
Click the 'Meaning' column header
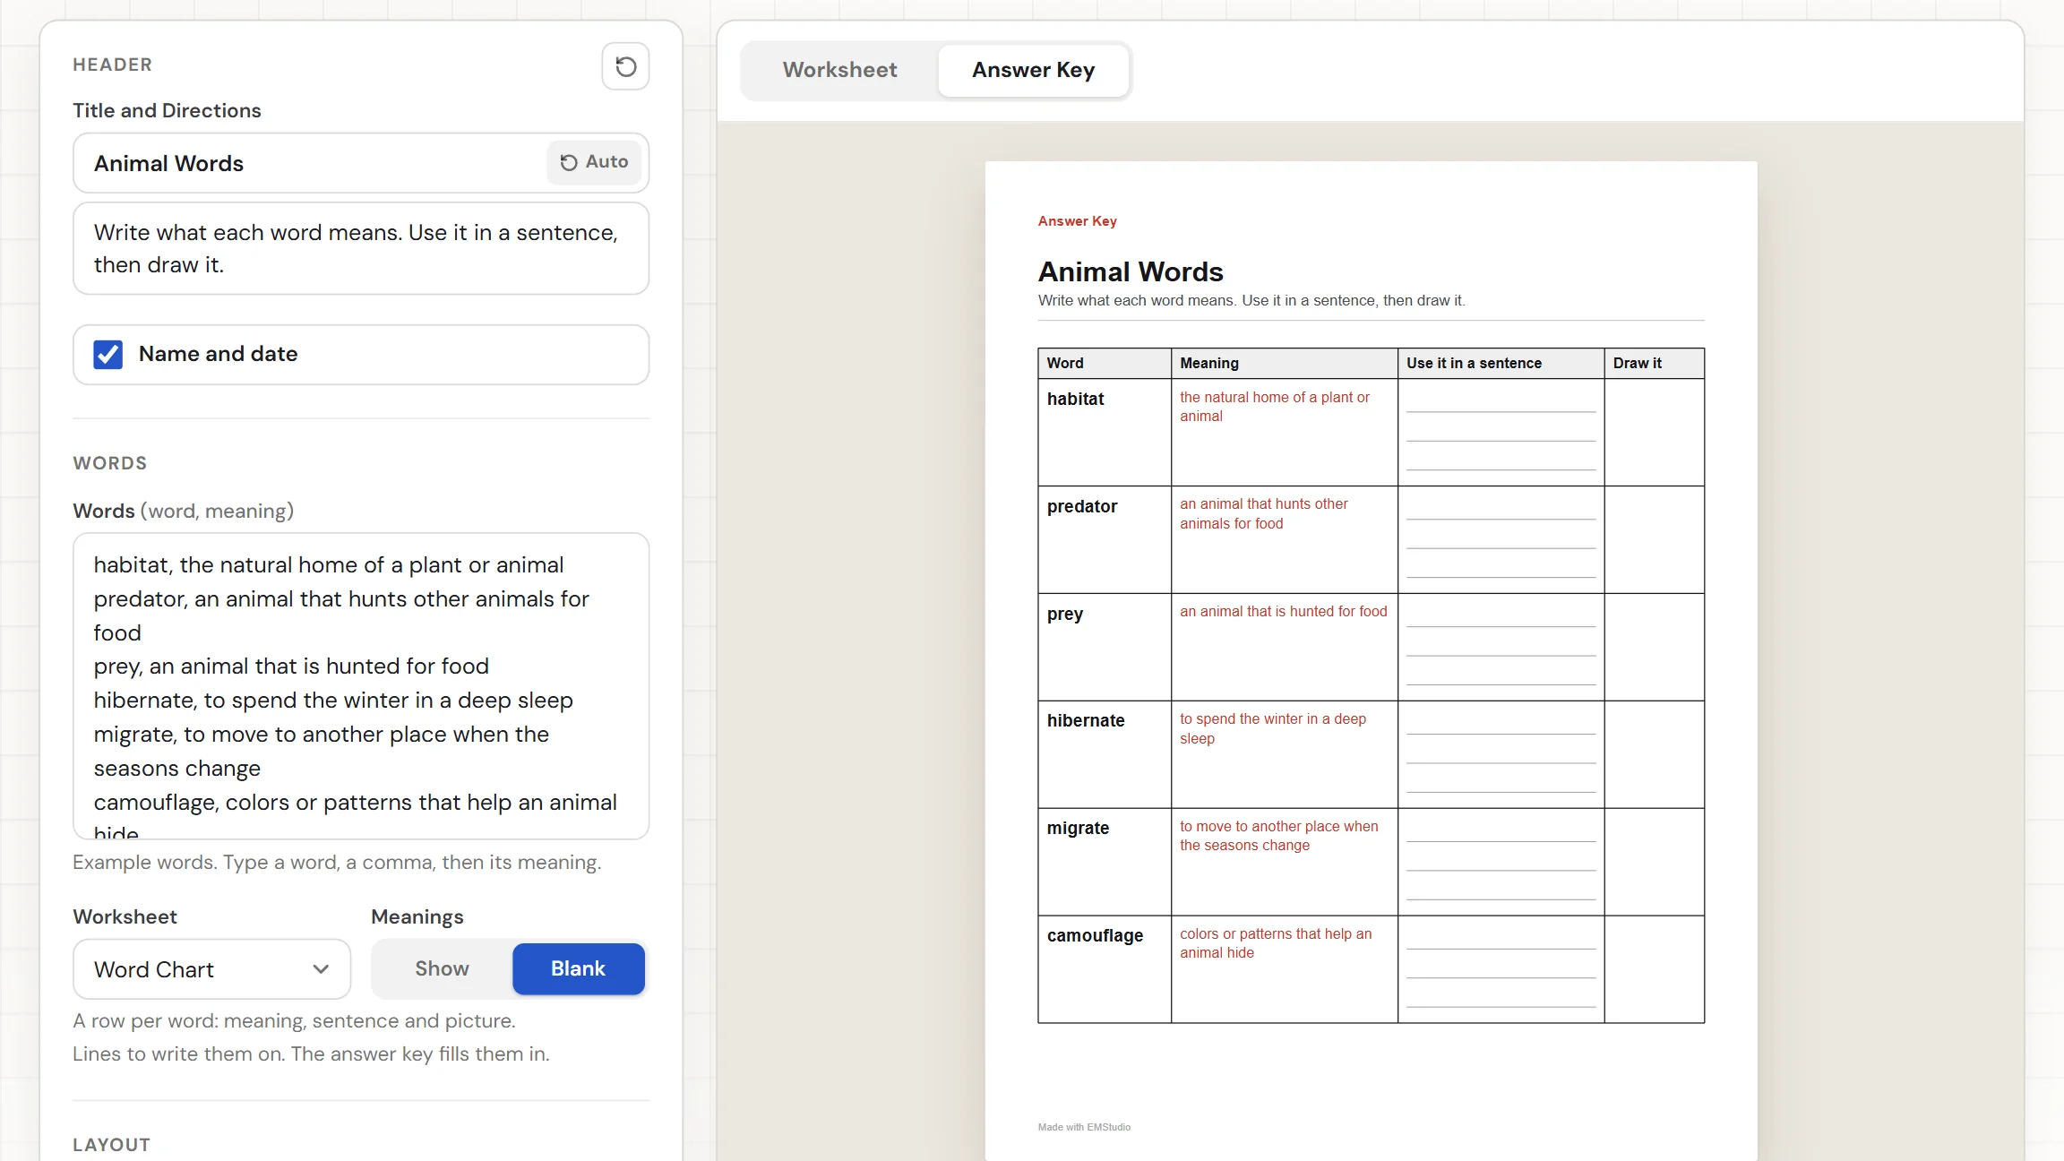point(1208,363)
